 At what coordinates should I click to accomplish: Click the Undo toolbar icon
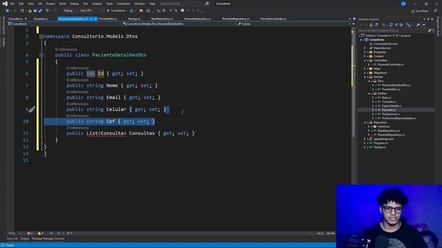47,11
